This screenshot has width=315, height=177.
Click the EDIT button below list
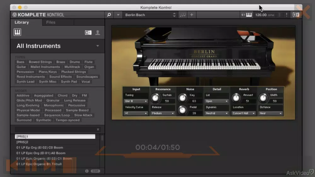click(95, 171)
